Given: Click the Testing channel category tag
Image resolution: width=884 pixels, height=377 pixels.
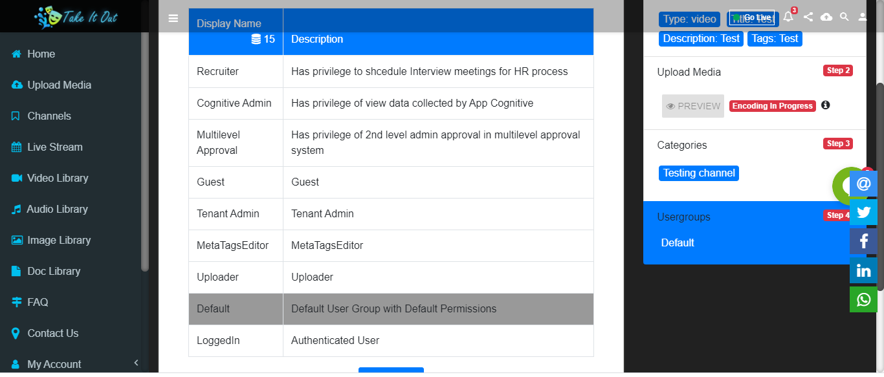Looking at the screenshot, I should coord(699,173).
